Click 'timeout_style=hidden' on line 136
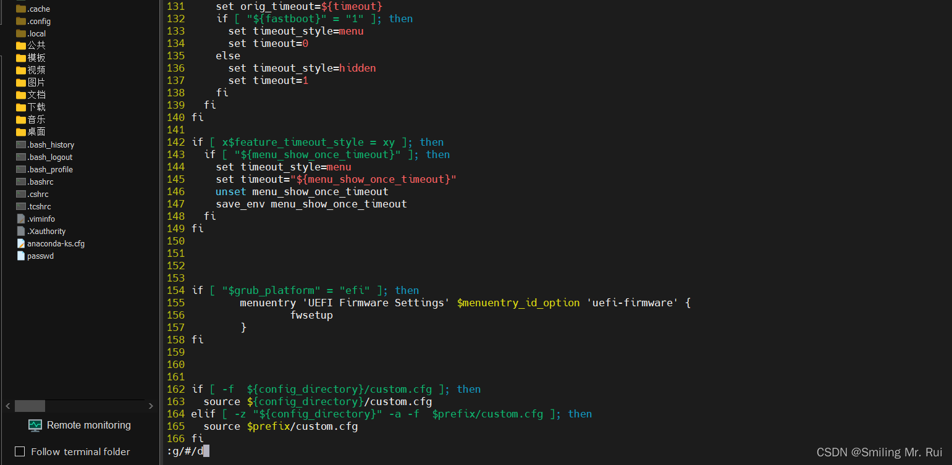The width and height of the screenshot is (952, 465). pos(314,68)
